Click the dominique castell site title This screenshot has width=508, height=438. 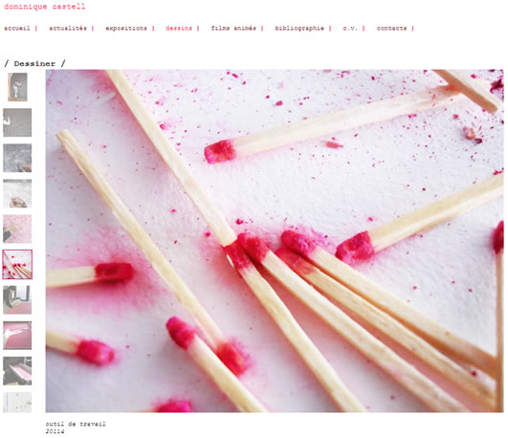[45, 7]
